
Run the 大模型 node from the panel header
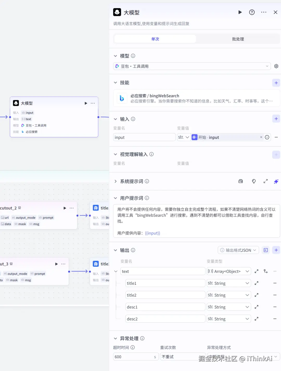[240, 12]
